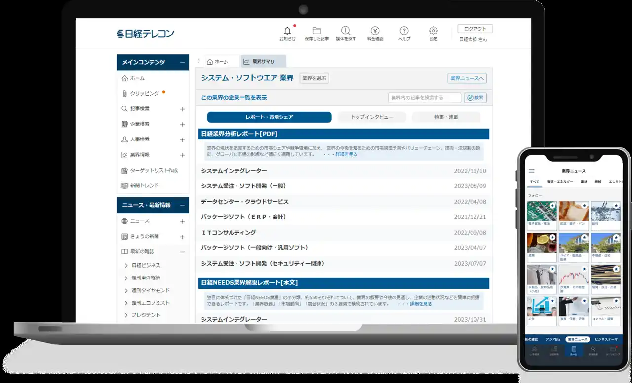Screen dimensions: 632x383
Task: Open 週刊ダイヤモンド magazine entry
Action: coord(151,290)
